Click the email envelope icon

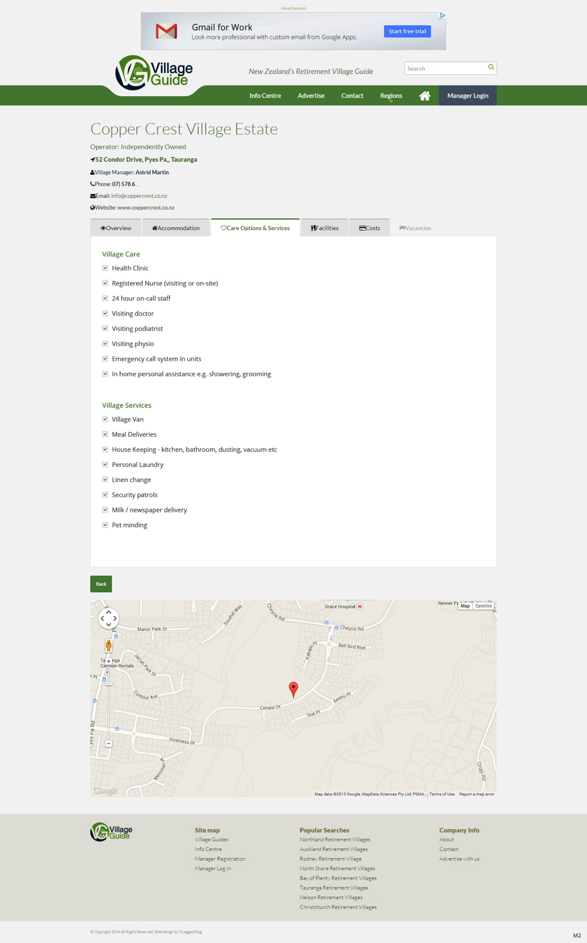92,196
